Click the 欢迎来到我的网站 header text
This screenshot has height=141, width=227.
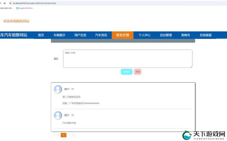click(x=16, y=21)
